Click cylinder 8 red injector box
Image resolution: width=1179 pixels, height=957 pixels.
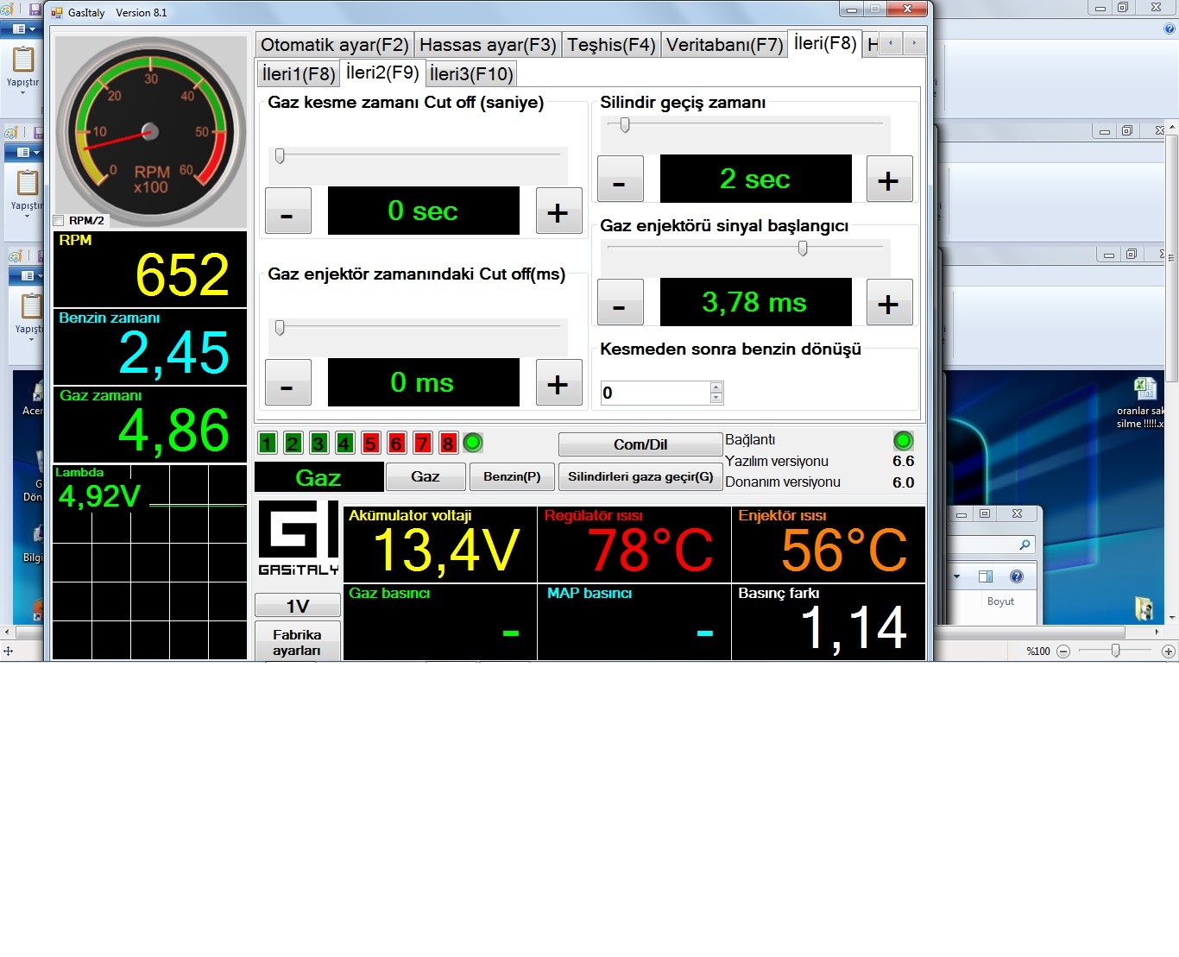(x=448, y=444)
